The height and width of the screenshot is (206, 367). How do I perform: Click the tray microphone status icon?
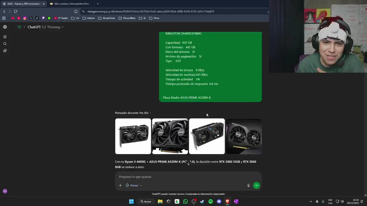pyautogui.click(x=323, y=201)
